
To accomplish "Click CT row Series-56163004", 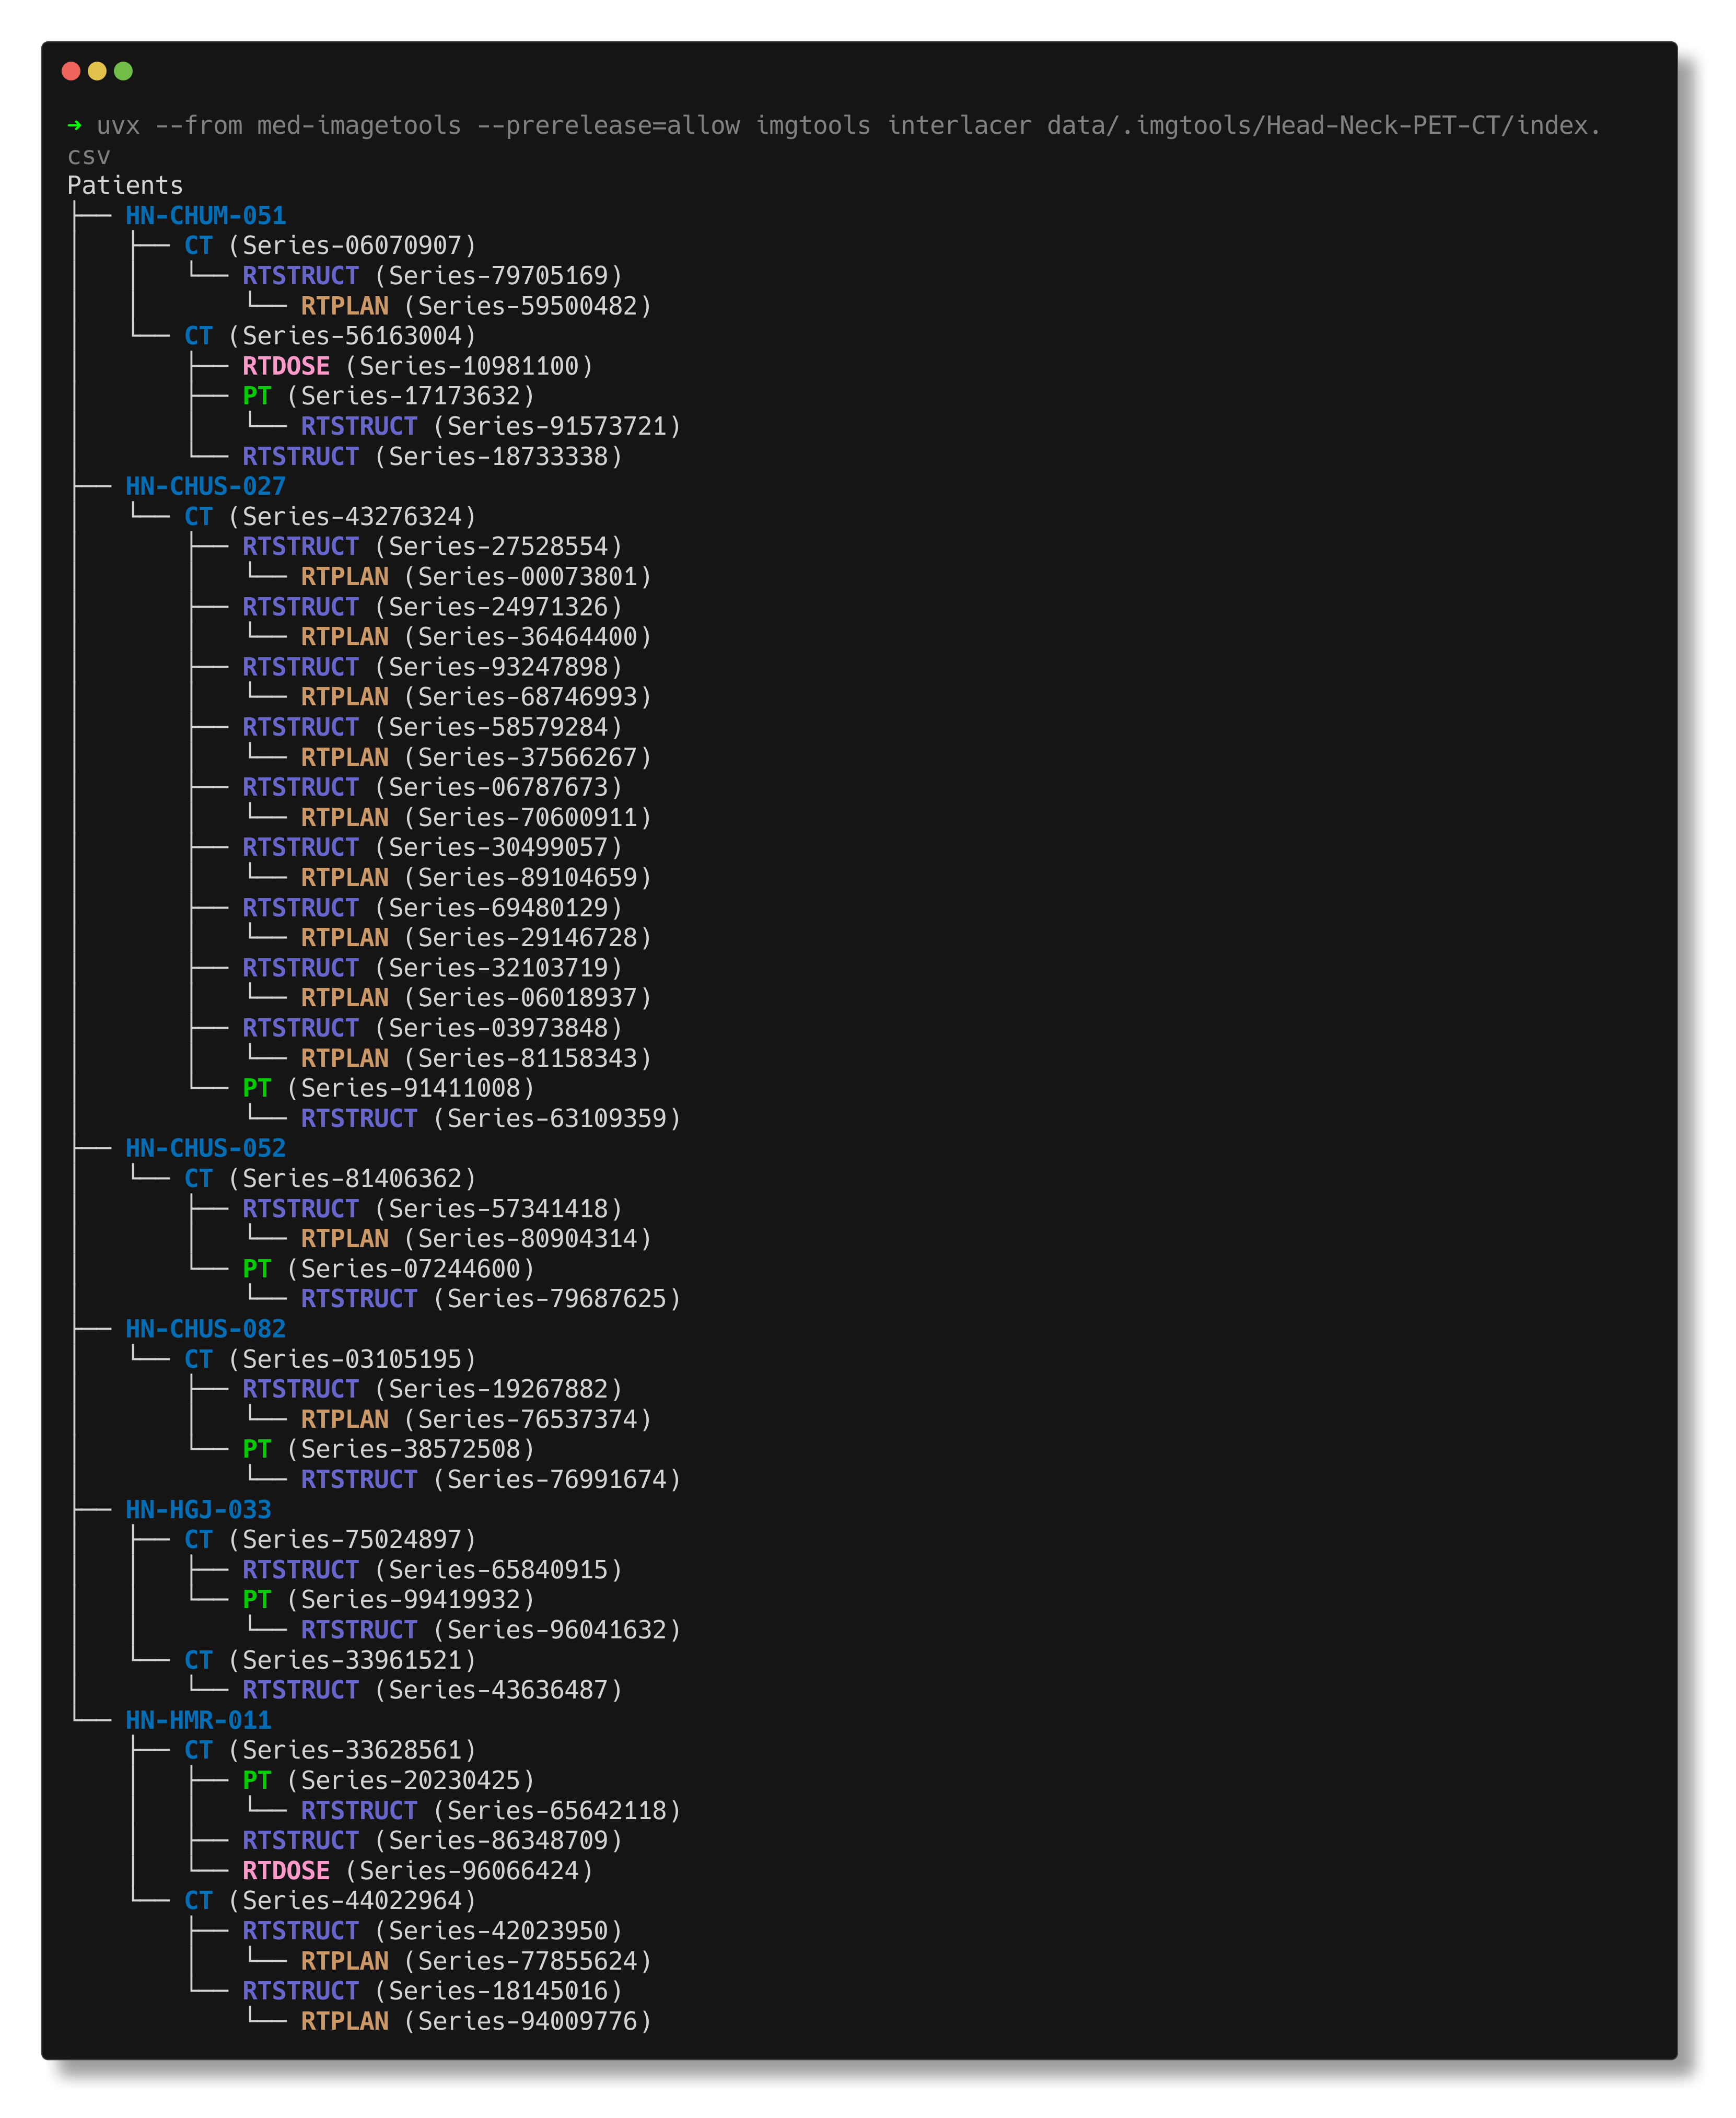I will [x=331, y=336].
